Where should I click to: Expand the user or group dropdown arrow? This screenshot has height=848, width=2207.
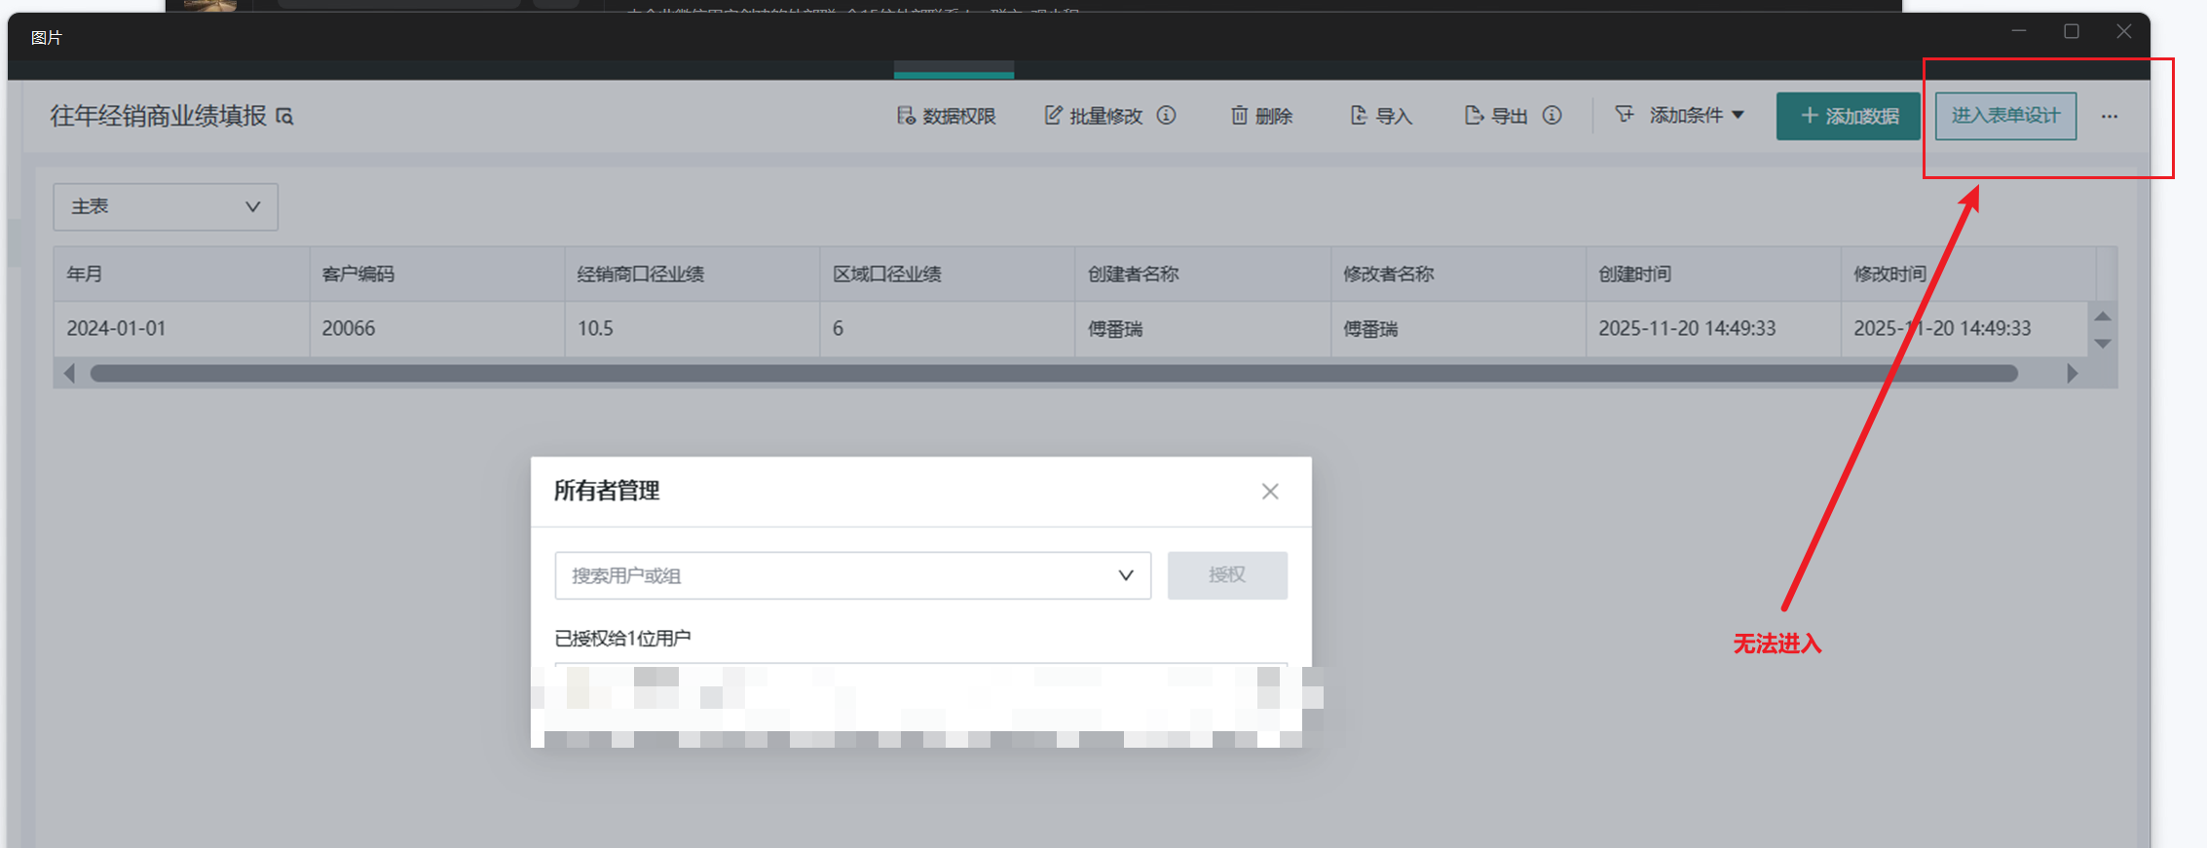(x=1126, y=575)
